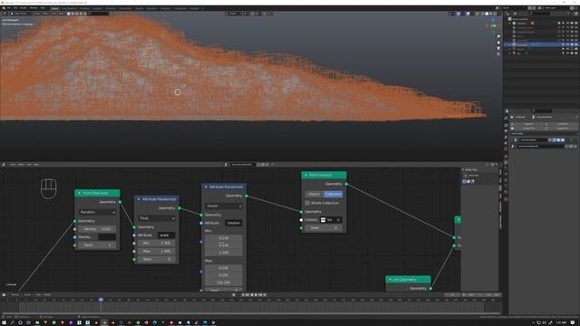Open the viewport shading options dropdown
Viewport: 580px width, 326px height.
tap(499, 14)
